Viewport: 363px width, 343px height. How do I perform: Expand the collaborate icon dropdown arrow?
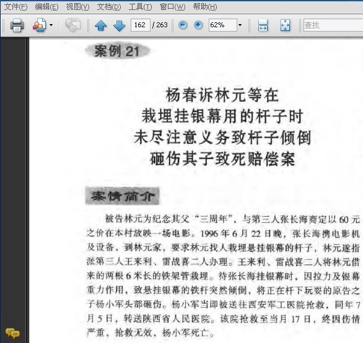51,25
